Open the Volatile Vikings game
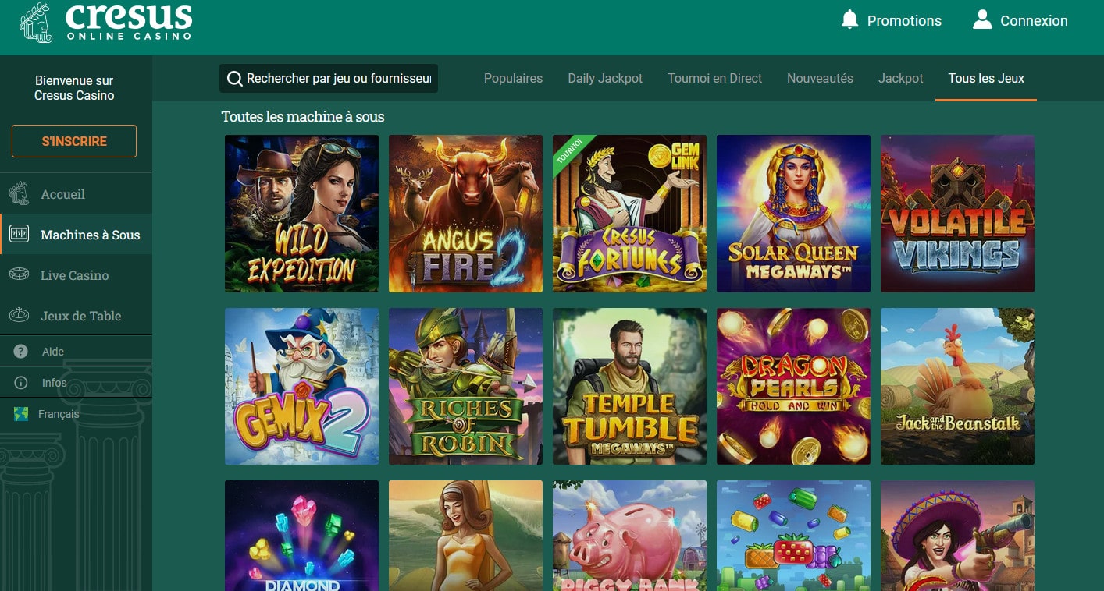Image resolution: width=1104 pixels, height=591 pixels. click(957, 214)
